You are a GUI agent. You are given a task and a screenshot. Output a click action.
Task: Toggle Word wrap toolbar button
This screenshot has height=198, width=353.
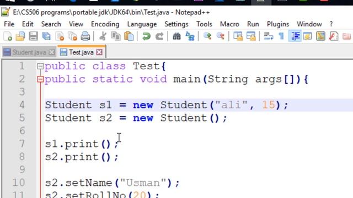tap(269, 36)
